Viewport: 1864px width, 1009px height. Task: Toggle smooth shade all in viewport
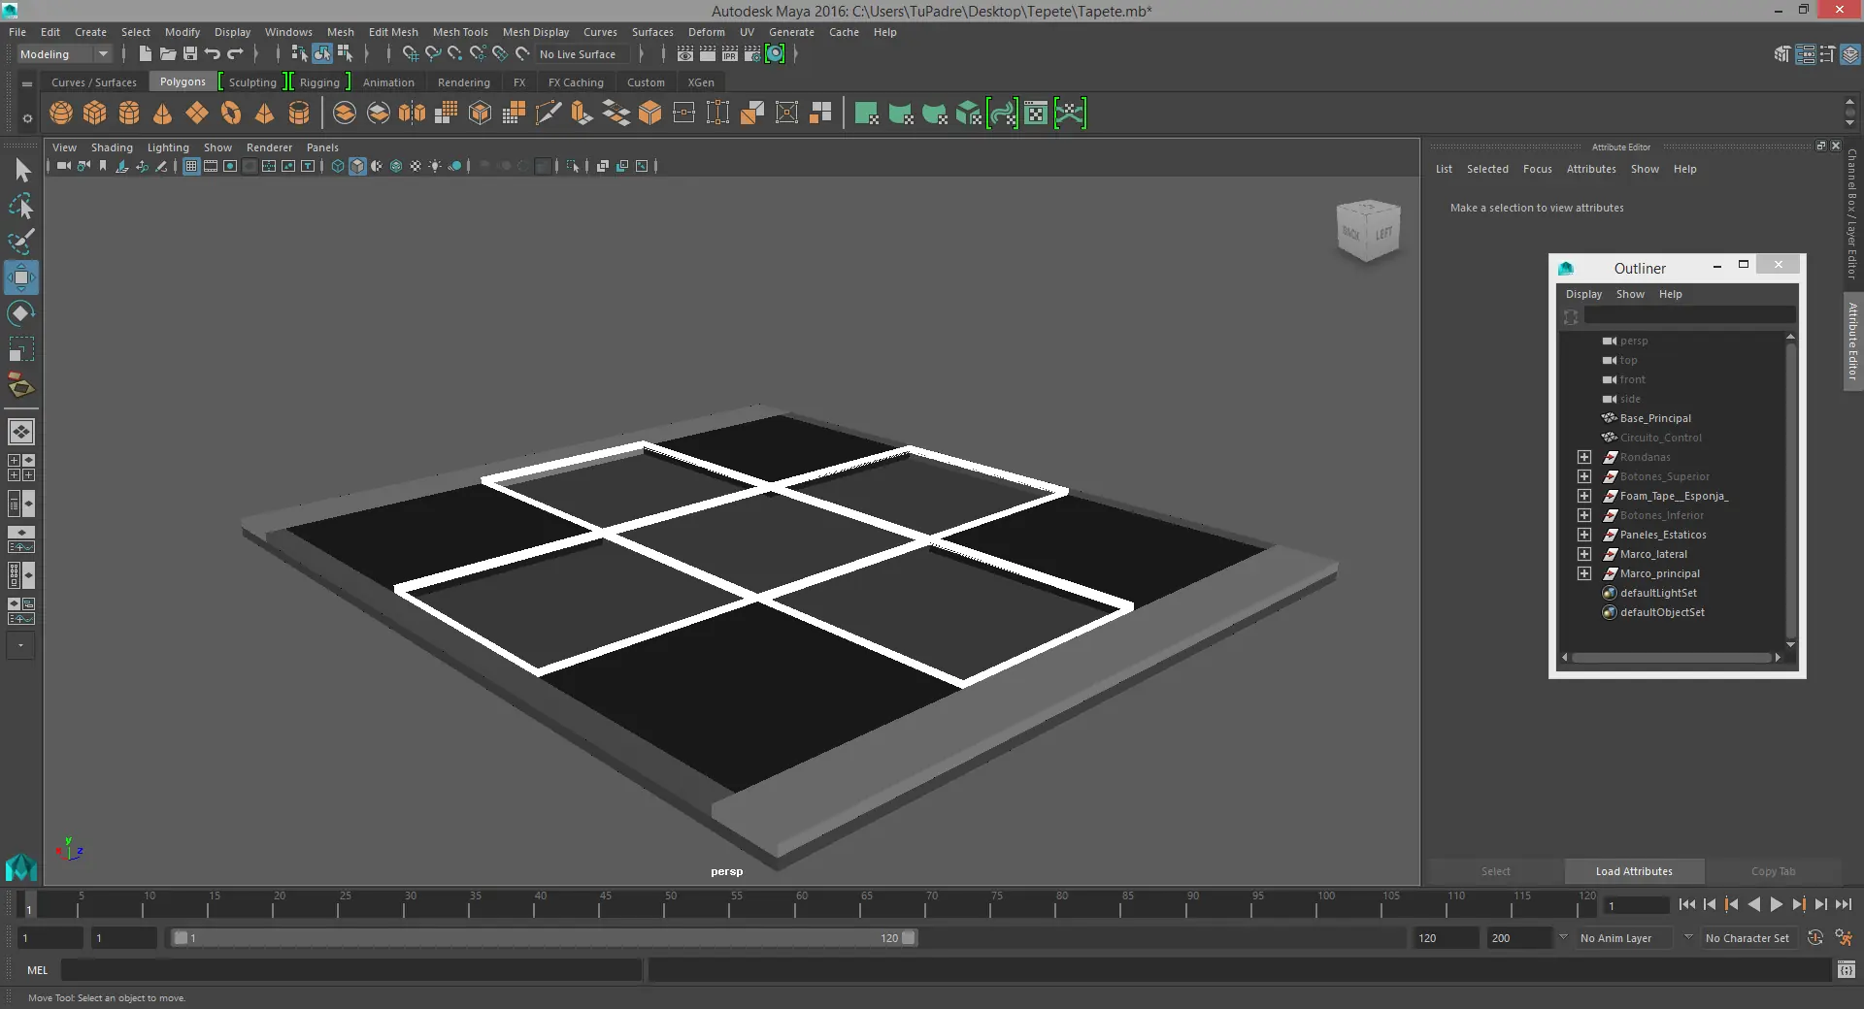[x=357, y=166]
